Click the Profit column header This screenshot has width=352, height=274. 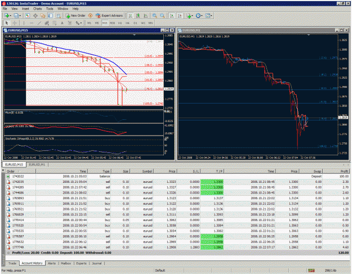pyautogui.click(x=336, y=171)
